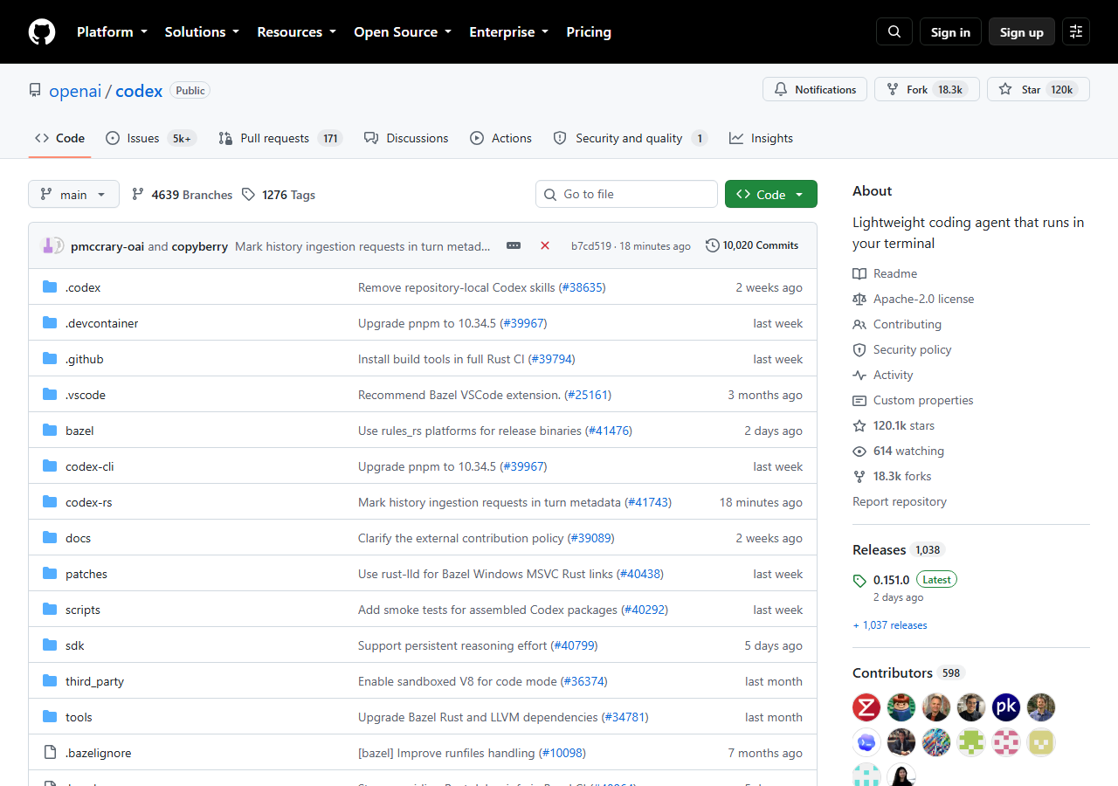Click the docs folder icon
The width and height of the screenshot is (1118, 786).
(50, 538)
